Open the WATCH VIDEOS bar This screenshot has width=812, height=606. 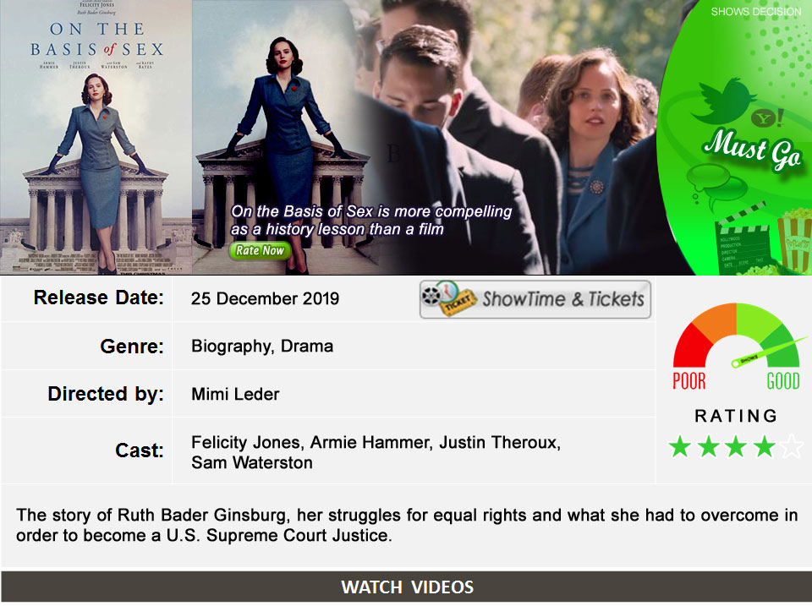(x=407, y=587)
